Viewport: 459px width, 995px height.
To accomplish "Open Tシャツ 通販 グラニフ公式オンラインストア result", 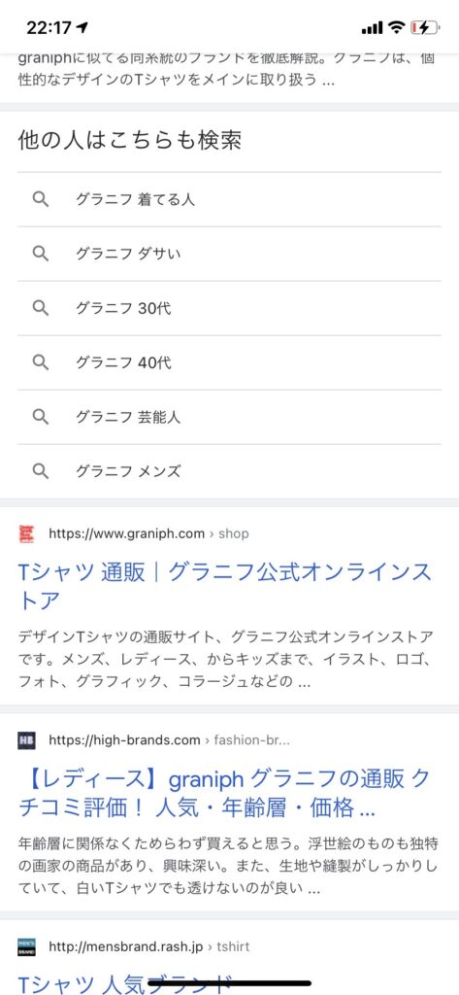I will (x=225, y=586).
